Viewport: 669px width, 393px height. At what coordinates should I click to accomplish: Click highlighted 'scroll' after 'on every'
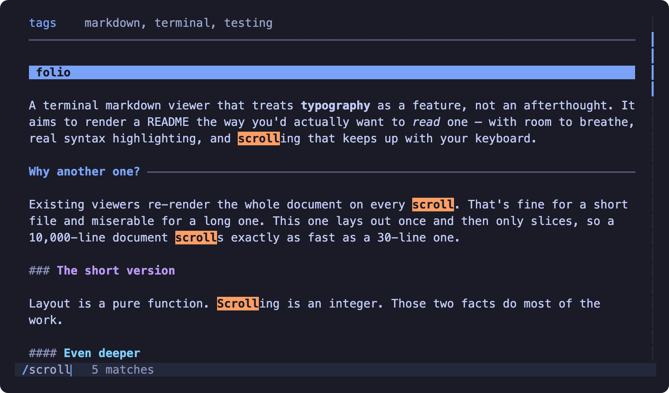coord(433,204)
